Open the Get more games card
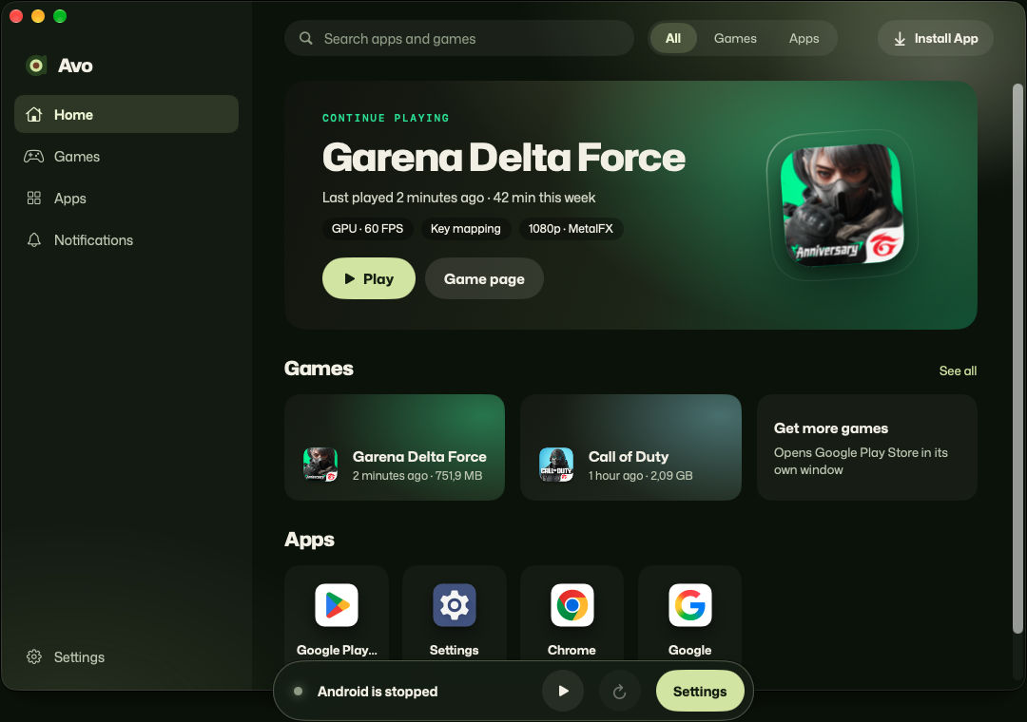Viewport: 1027px width, 722px height. [867, 447]
